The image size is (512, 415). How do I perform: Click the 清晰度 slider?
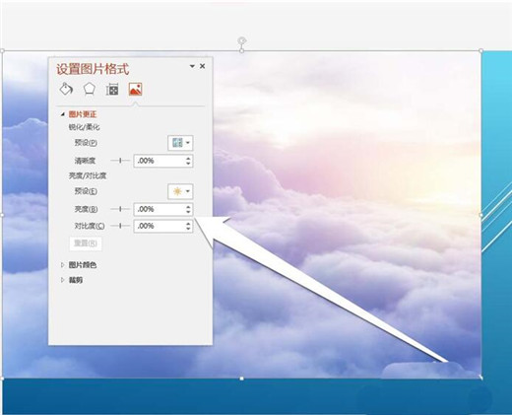[x=120, y=161]
